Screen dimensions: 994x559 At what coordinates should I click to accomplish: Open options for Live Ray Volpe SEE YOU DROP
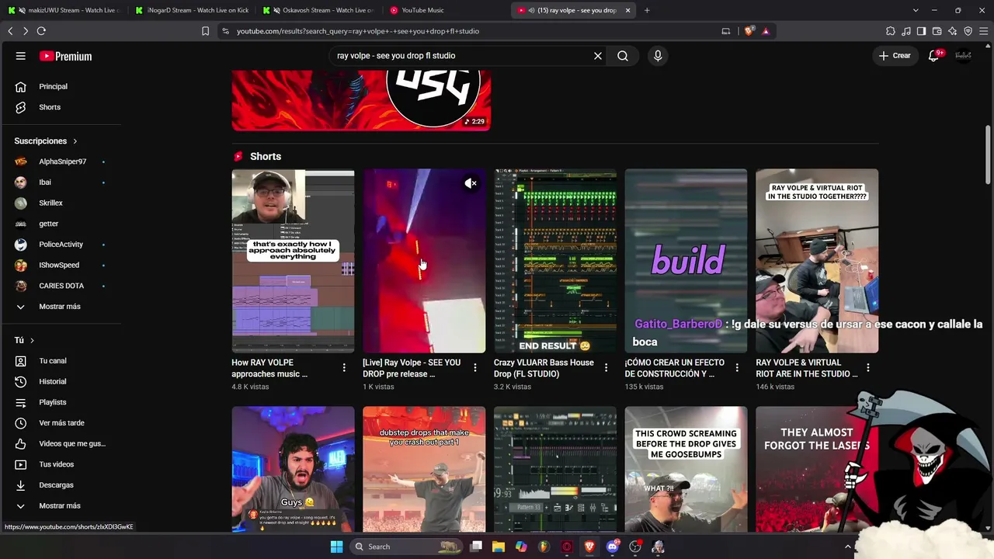pyautogui.click(x=475, y=367)
